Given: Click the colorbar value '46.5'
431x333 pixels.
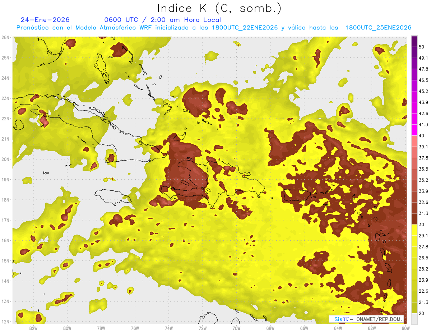Looking at the screenshot, I should tap(423, 80).
